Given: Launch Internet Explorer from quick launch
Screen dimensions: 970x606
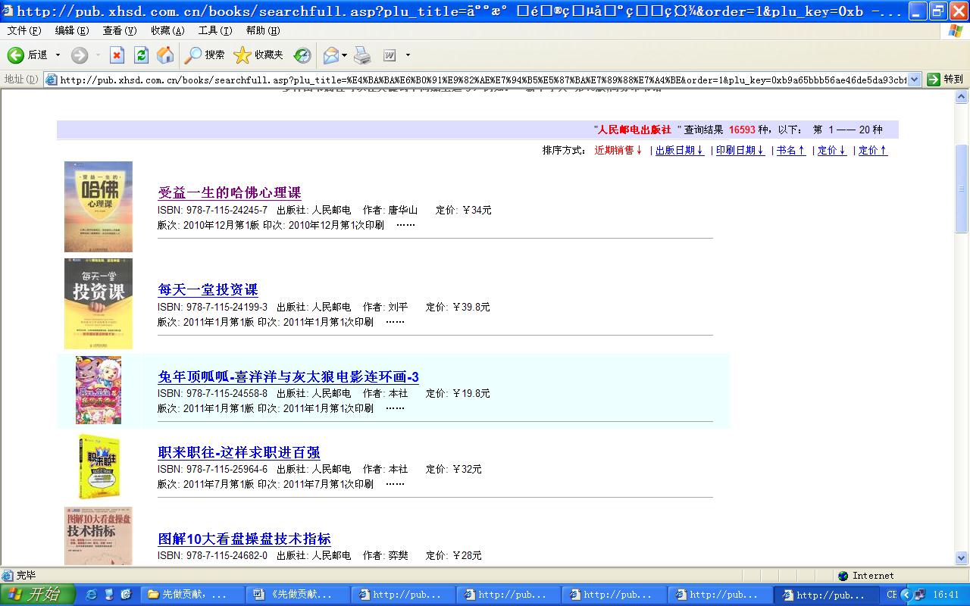Looking at the screenshot, I should (92, 595).
